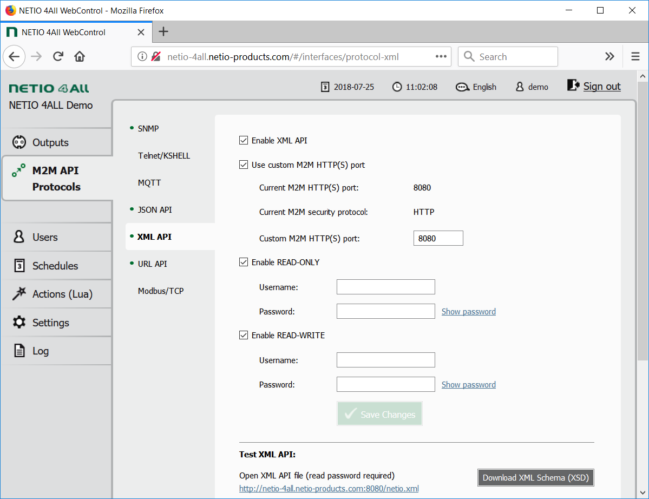Toggle Use custom M2M HTTP(S) port
This screenshot has width=649, height=499.
point(244,165)
